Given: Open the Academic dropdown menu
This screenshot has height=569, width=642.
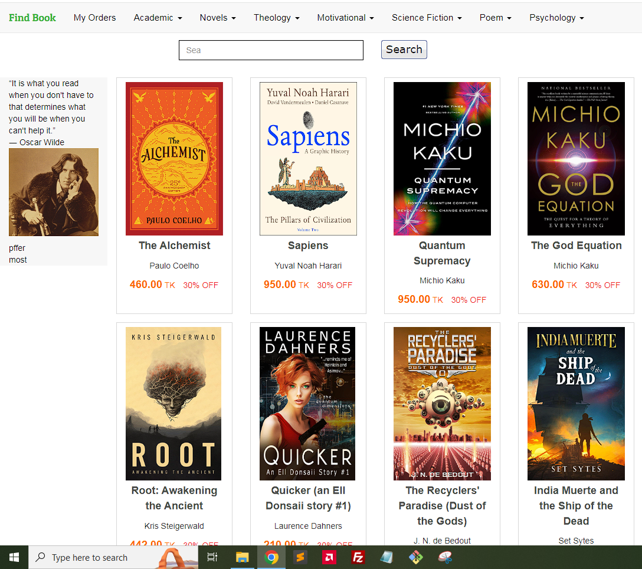Looking at the screenshot, I should (157, 18).
